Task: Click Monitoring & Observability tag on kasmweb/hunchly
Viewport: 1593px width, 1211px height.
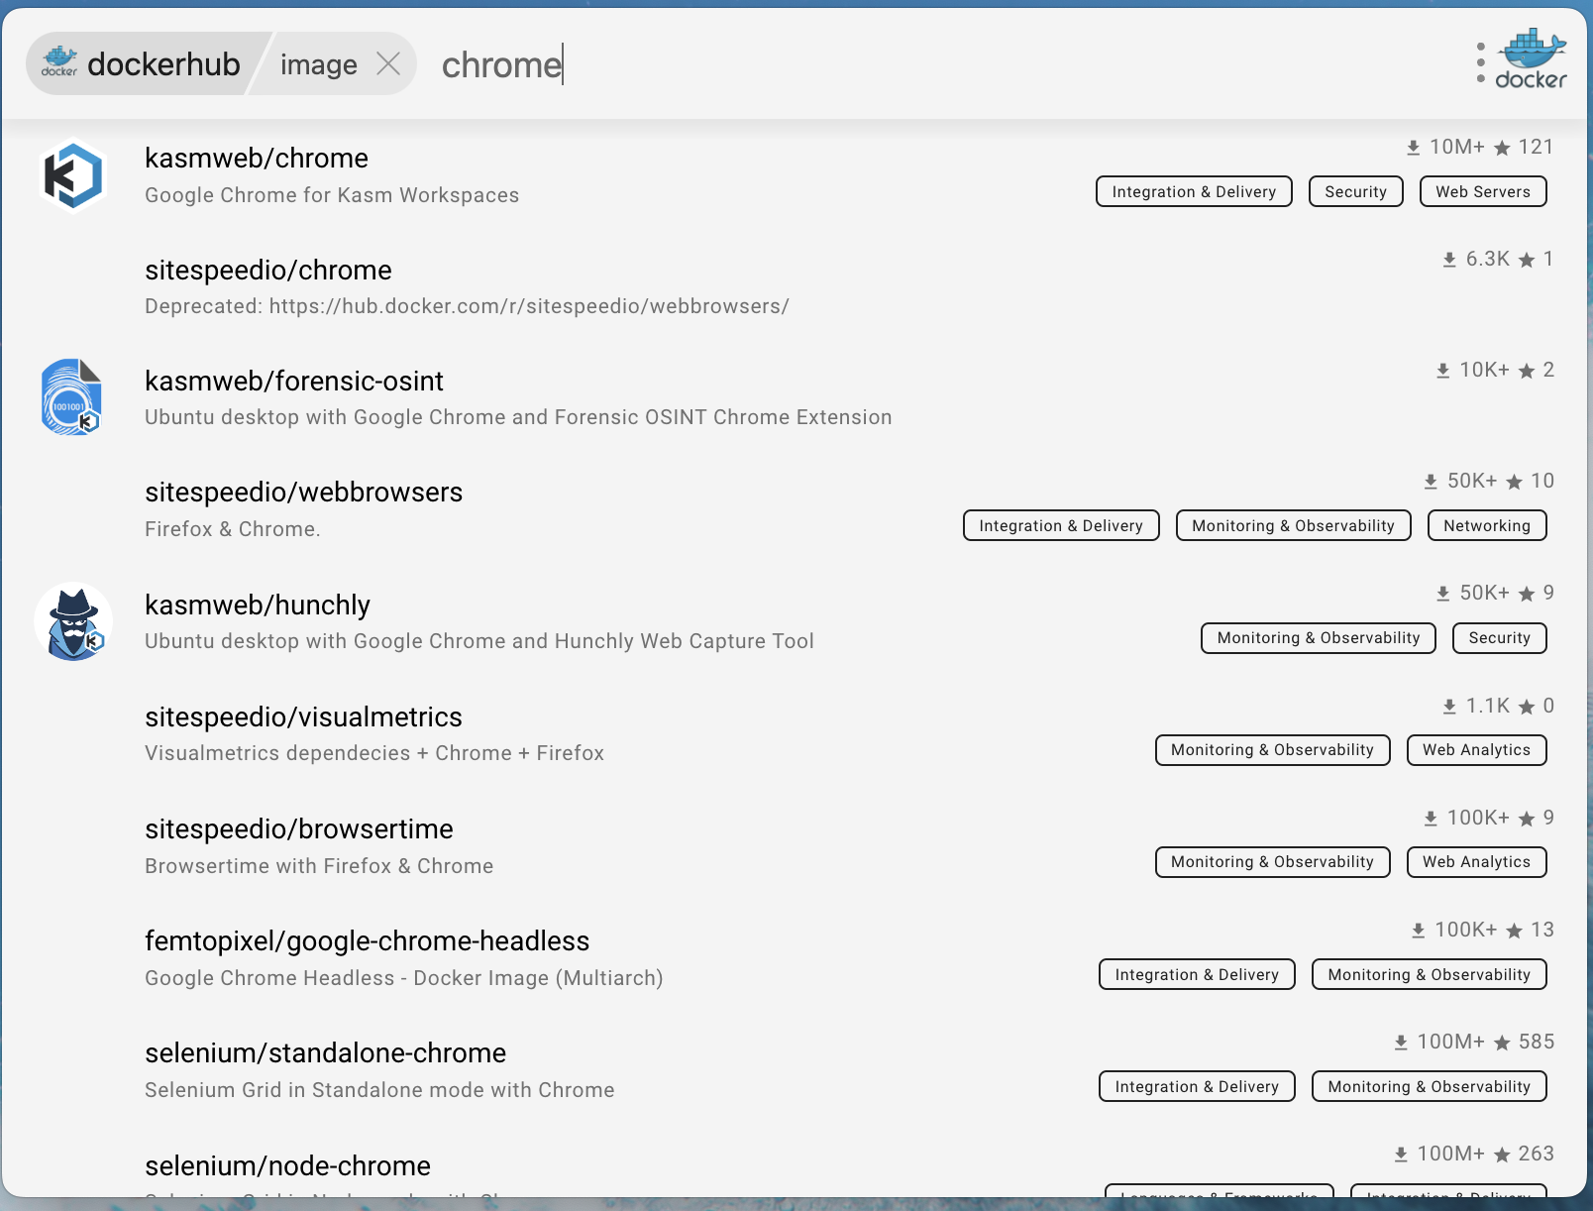Action: click(x=1319, y=637)
